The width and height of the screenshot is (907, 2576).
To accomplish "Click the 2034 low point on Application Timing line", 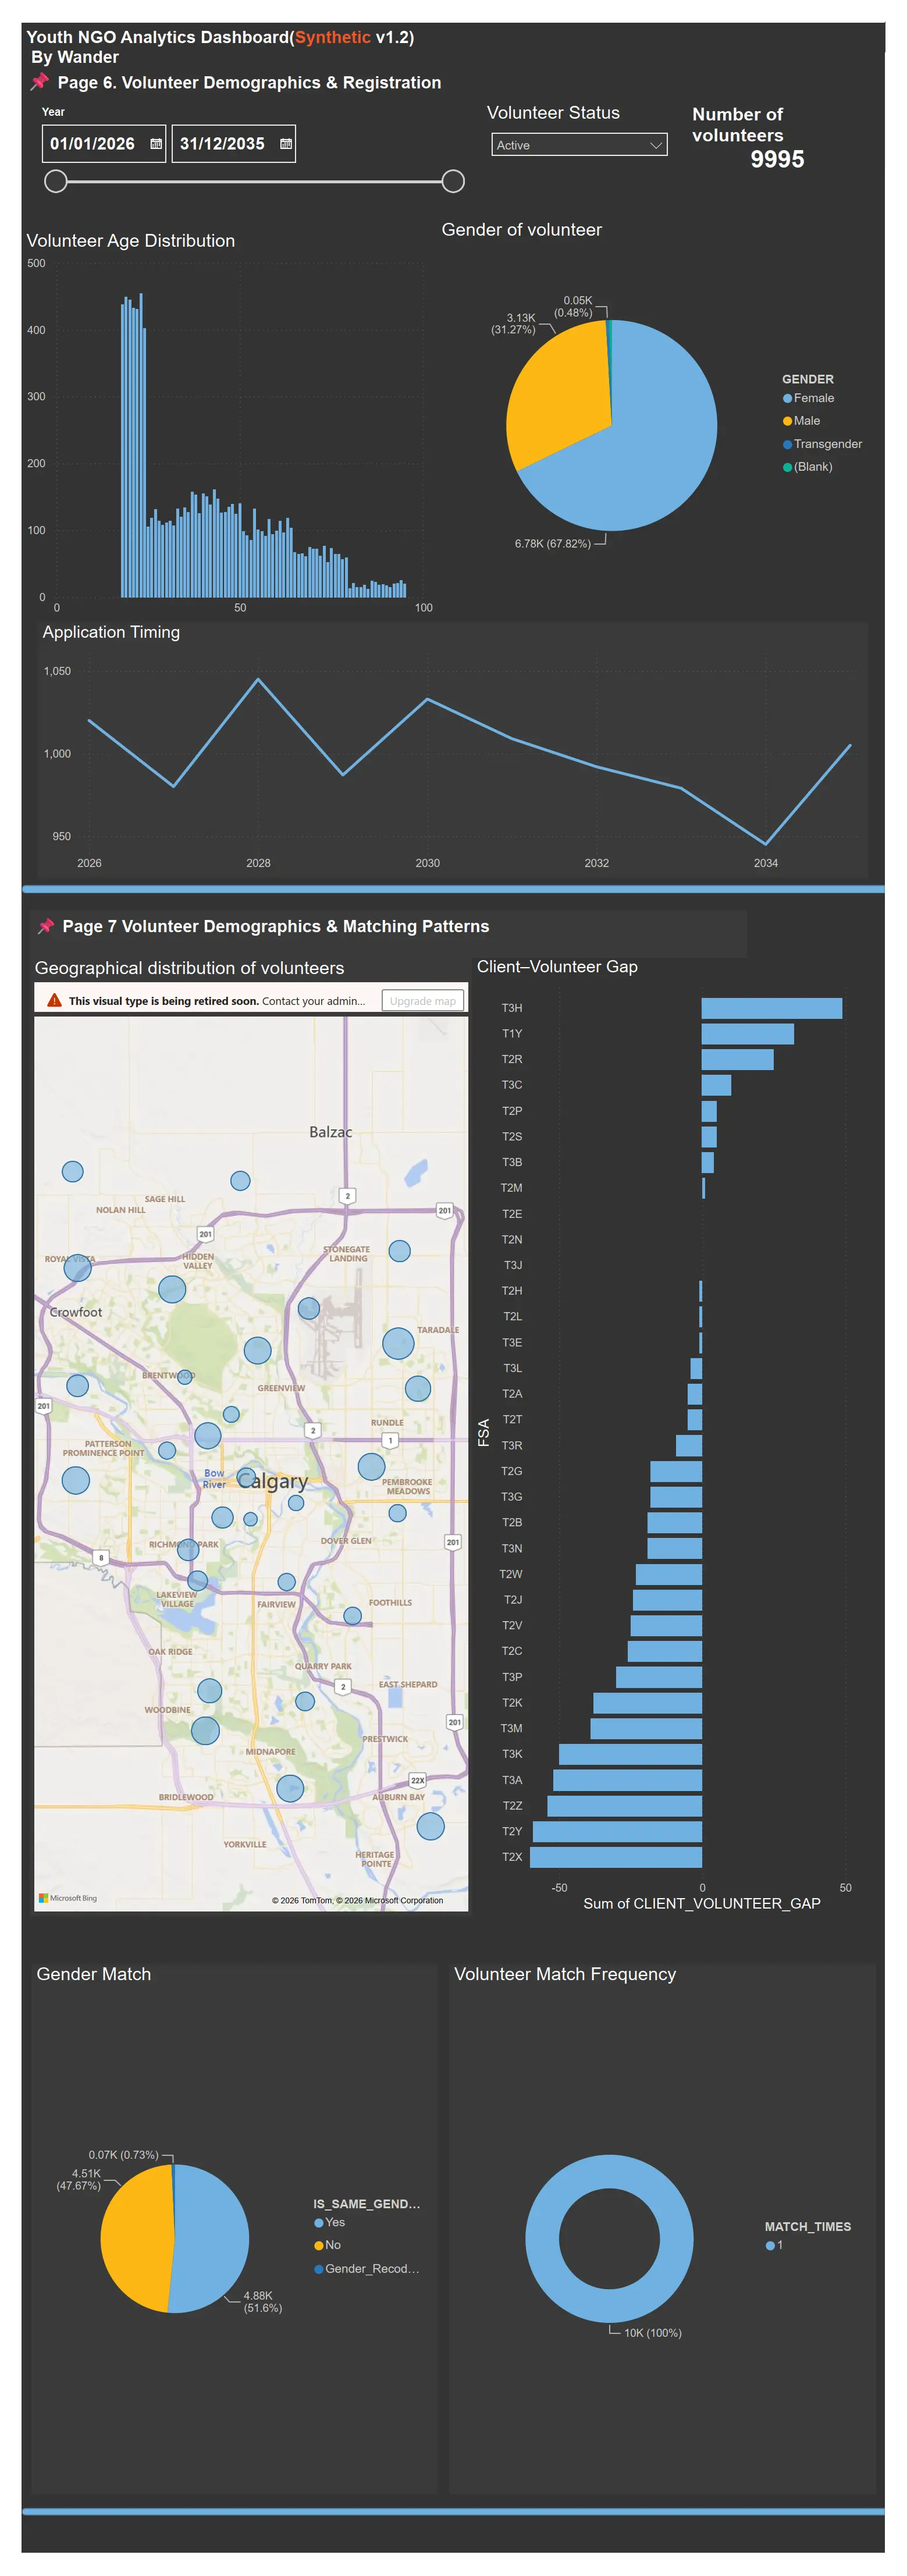I will coord(765,844).
